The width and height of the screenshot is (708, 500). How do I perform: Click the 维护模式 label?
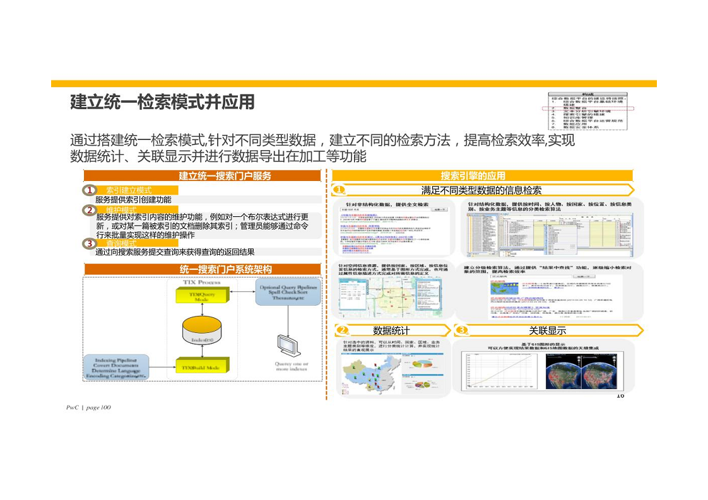[x=121, y=210]
